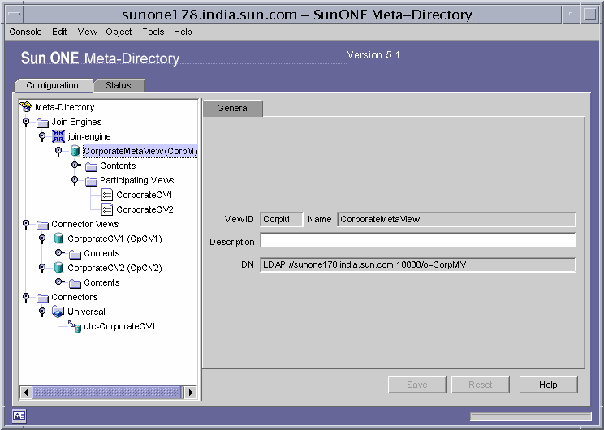Screen dimensions: 604x430
Task: Collapse the Connectors node
Action: click(26, 297)
